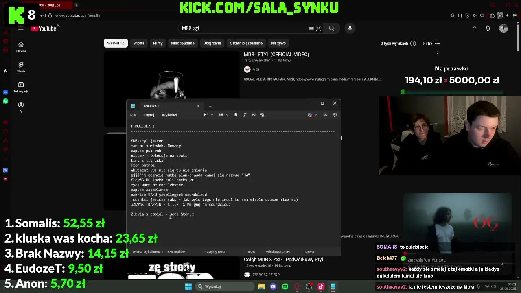This screenshot has height=293, width=521.
Task: Toggle italic formatting in Notepad
Action: pyautogui.click(x=245, y=115)
